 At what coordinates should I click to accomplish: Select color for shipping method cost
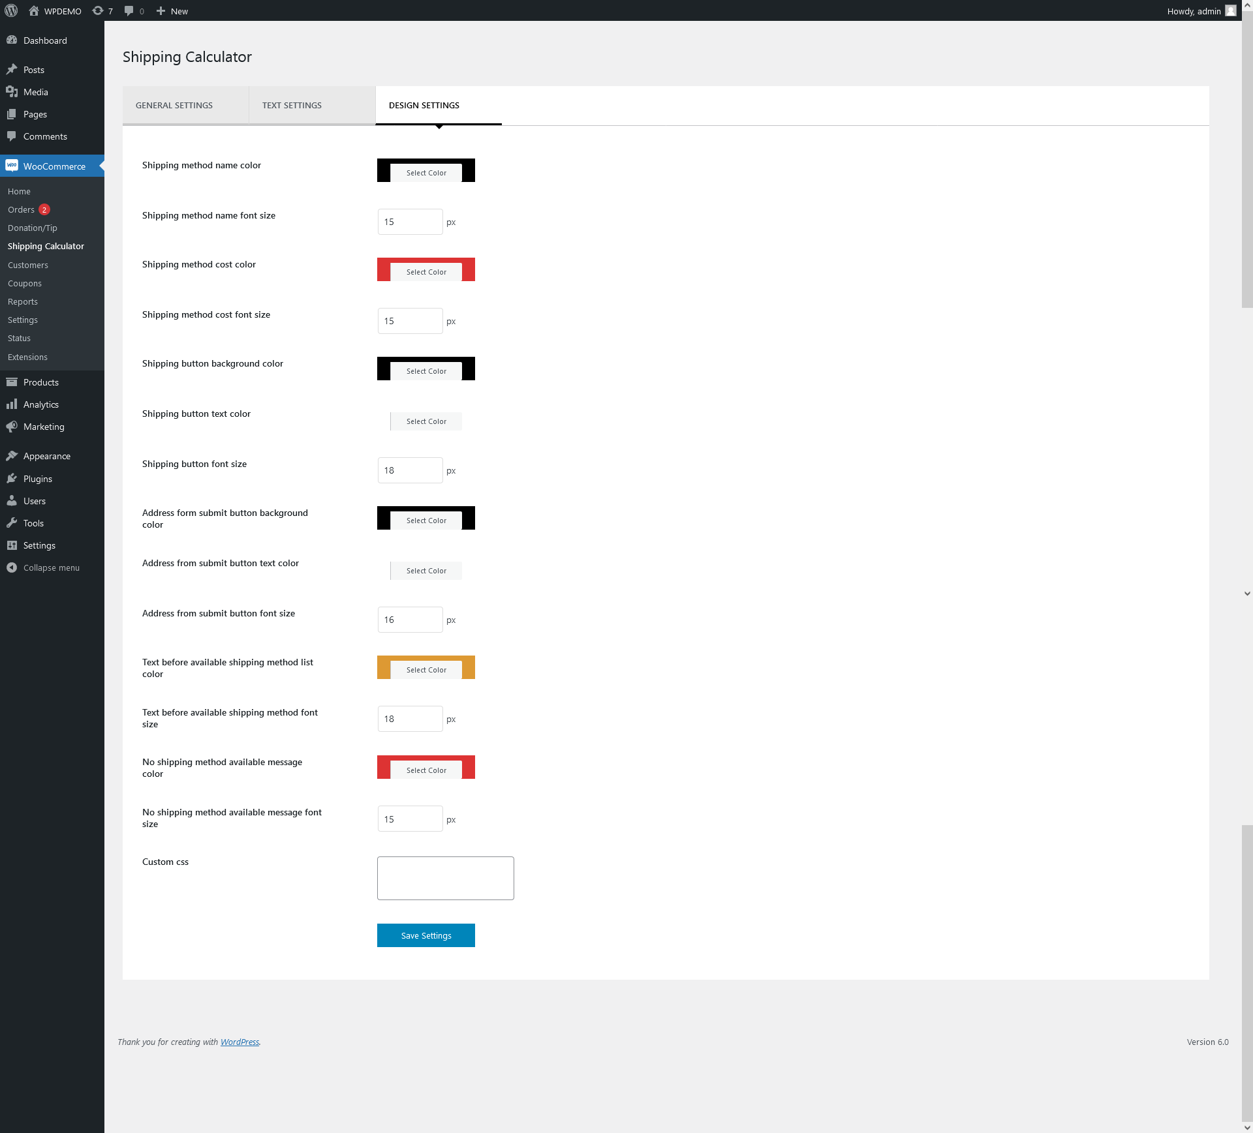426,272
